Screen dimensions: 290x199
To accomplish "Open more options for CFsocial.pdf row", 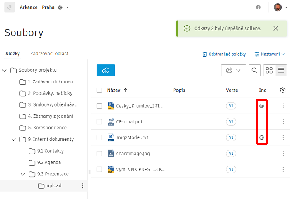I will coord(283,122).
